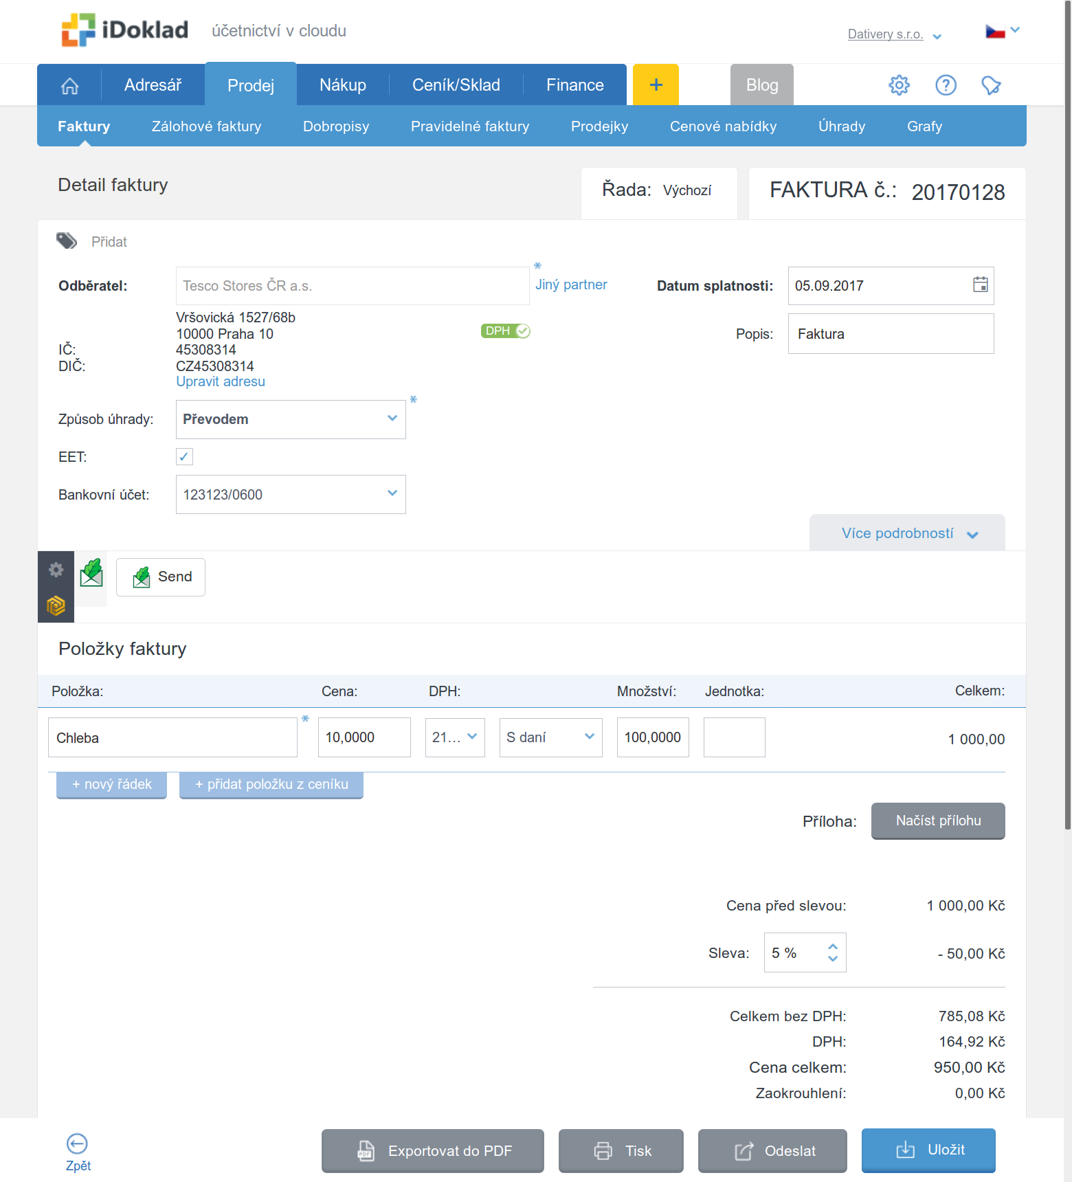
Task: Open the Bankovní účet dropdown
Action: tap(291, 495)
